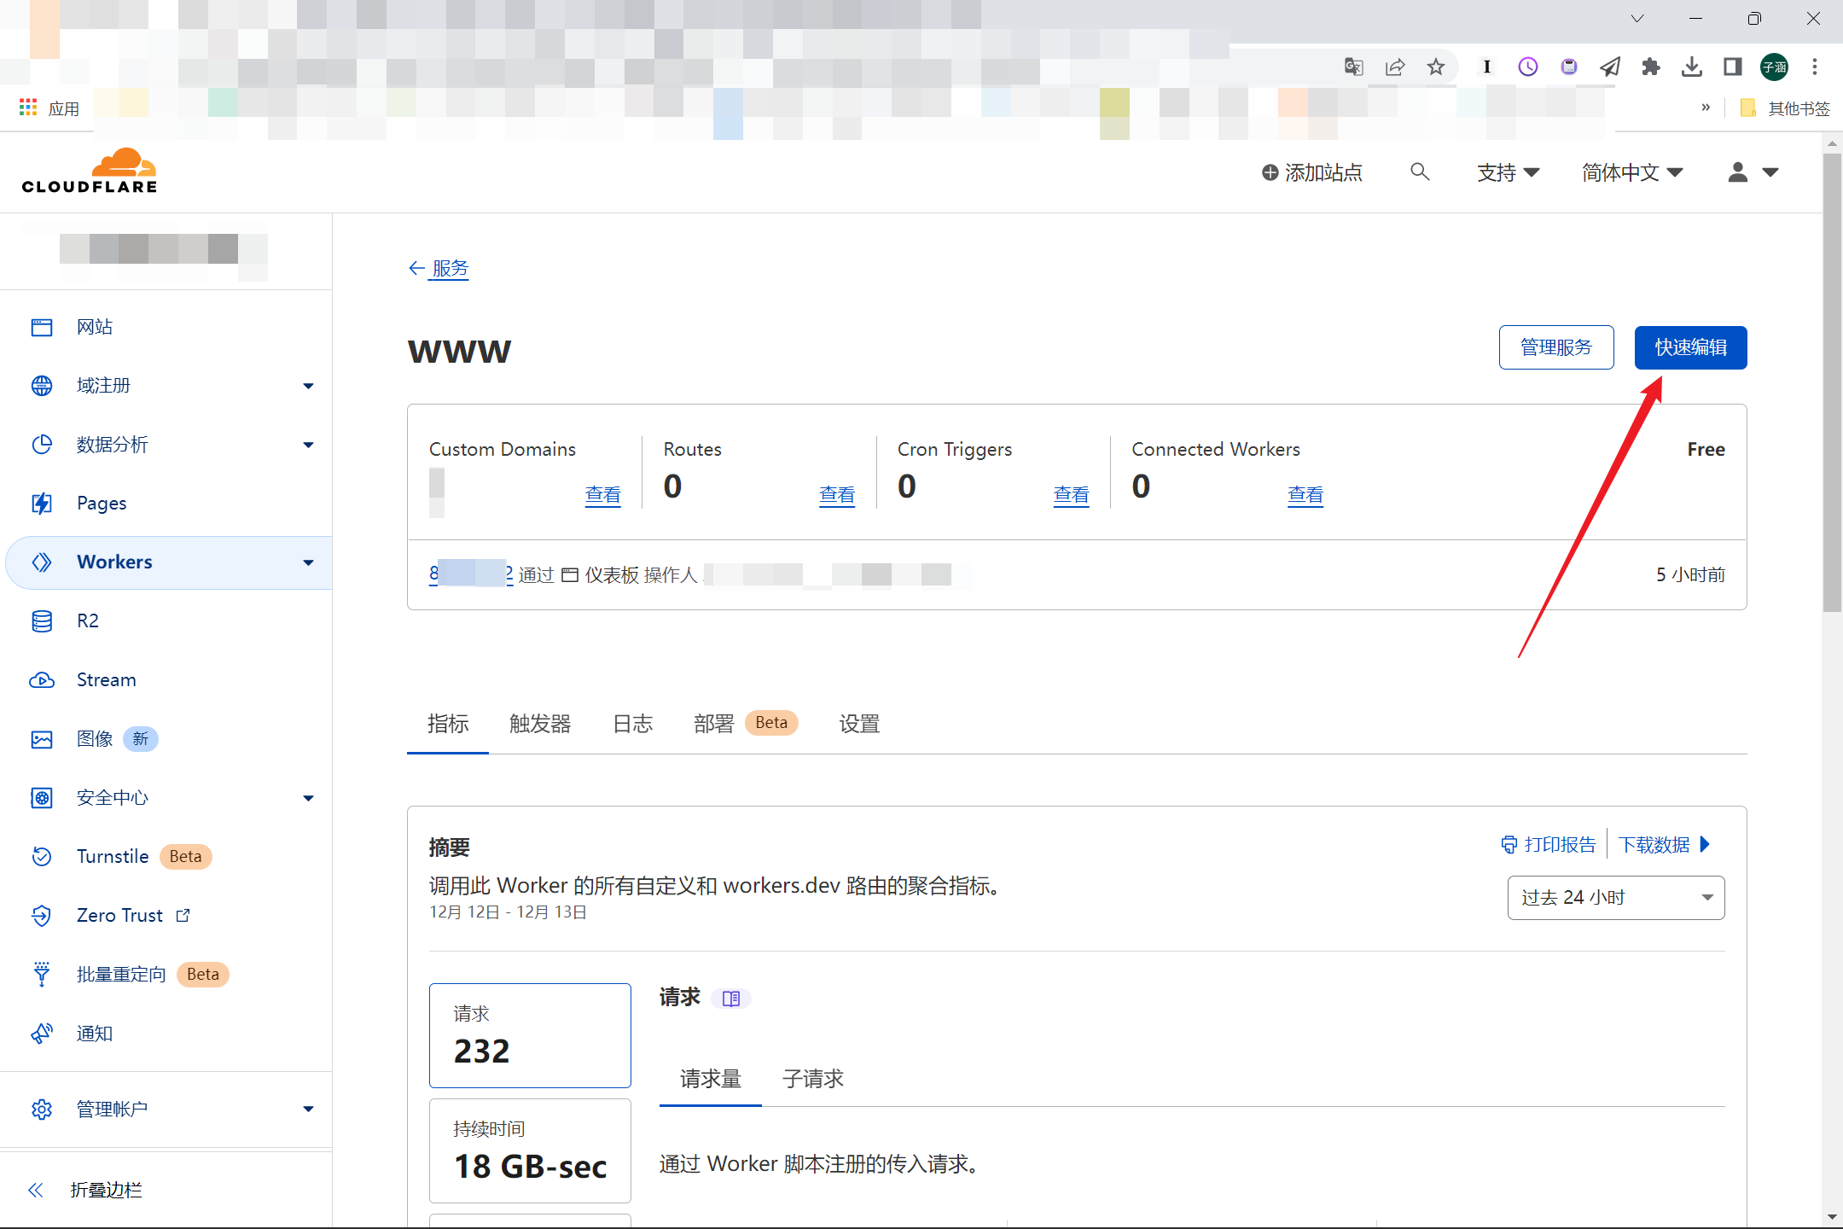Open browser three-dot menu

pos(1815,67)
